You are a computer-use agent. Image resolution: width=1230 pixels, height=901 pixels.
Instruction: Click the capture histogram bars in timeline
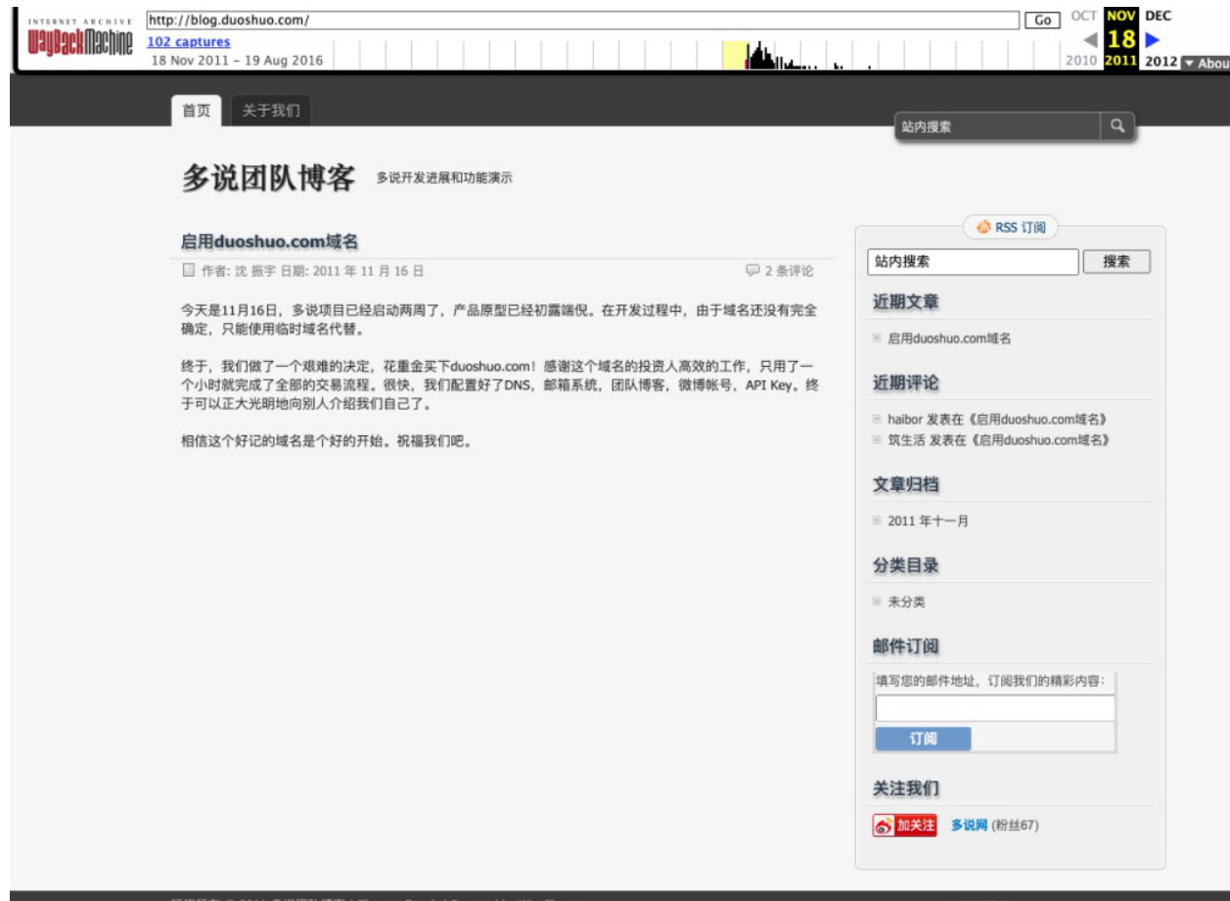point(783,58)
